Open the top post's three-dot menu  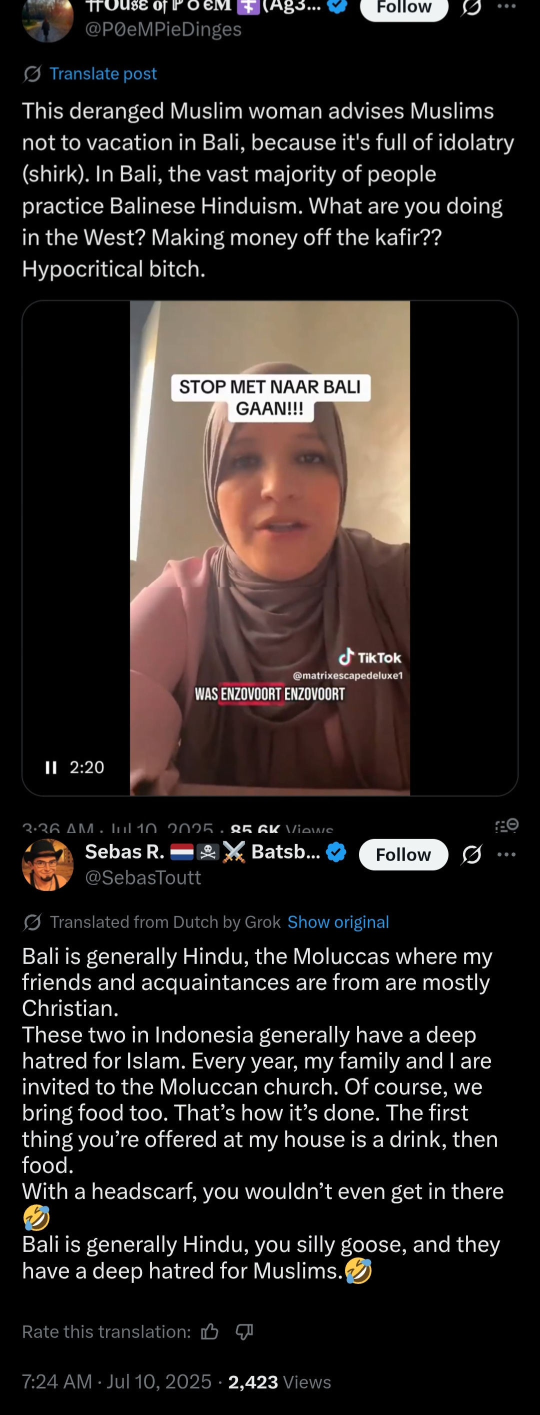click(506, 6)
